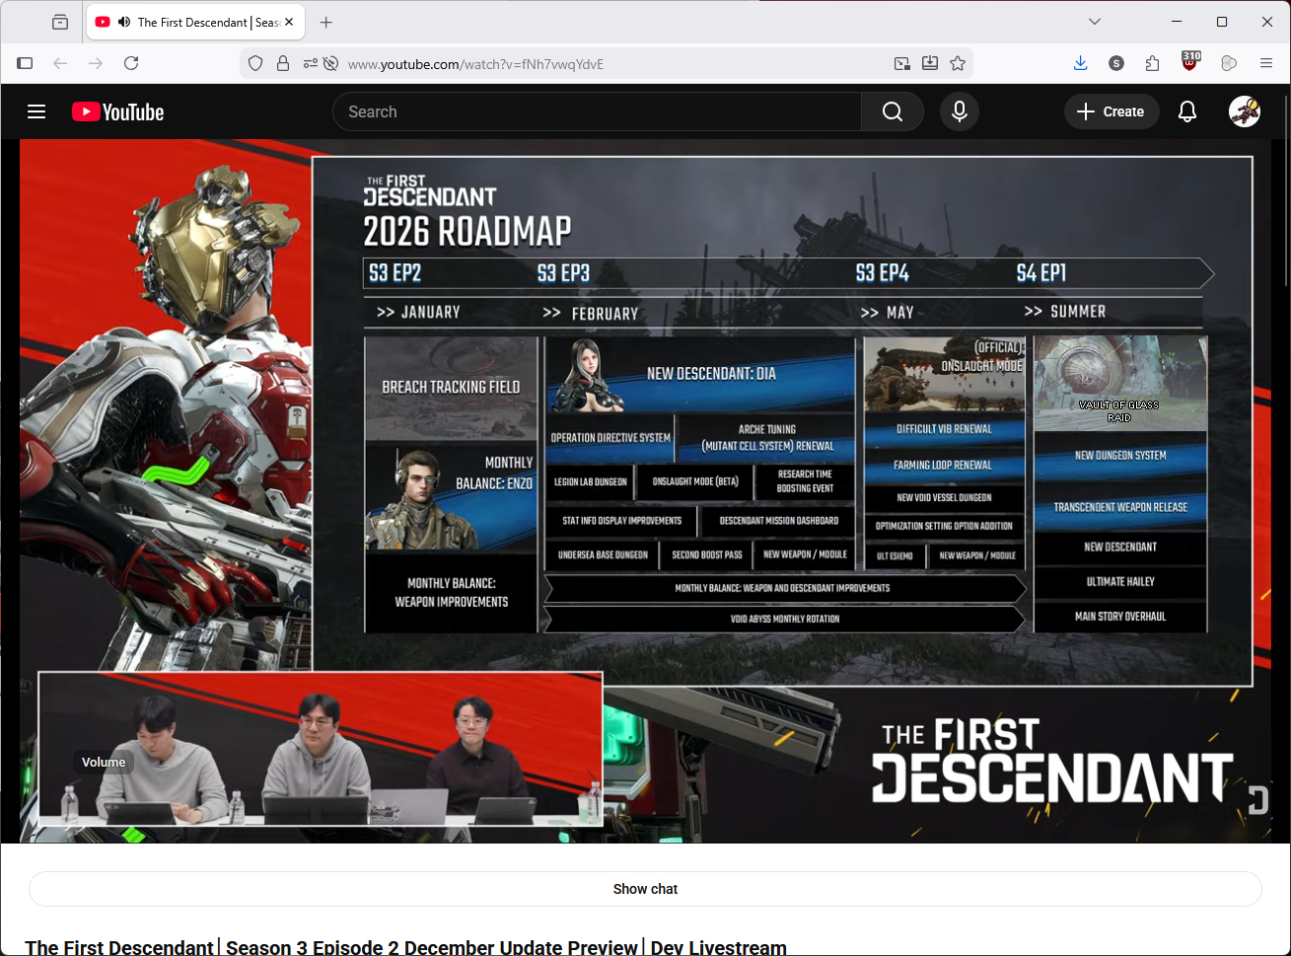The height and width of the screenshot is (956, 1291).
Task: Click the autoplay blocked icon
Action: tap(331, 63)
